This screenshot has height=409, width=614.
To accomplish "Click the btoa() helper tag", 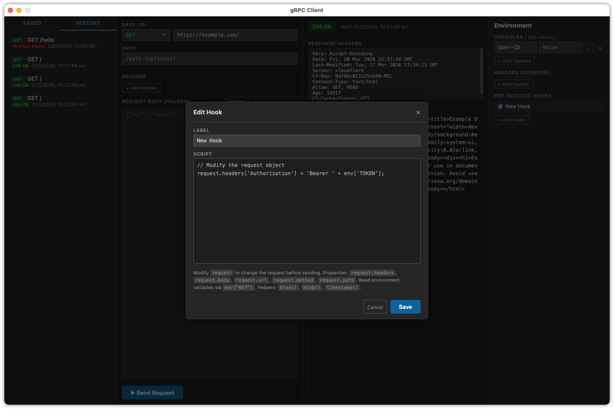I will [288, 287].
